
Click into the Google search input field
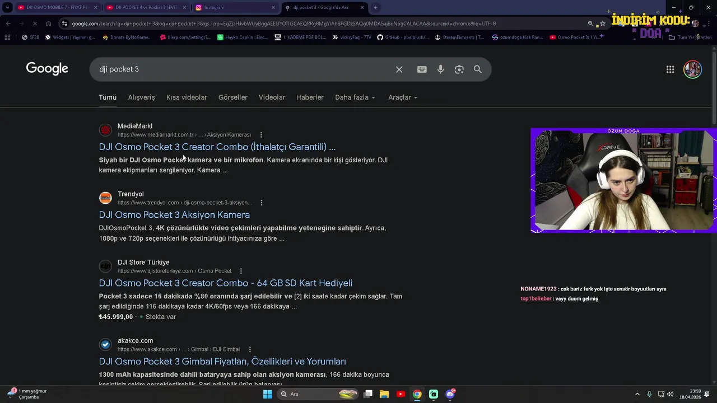pyautogui.click(x=244, y=69)
